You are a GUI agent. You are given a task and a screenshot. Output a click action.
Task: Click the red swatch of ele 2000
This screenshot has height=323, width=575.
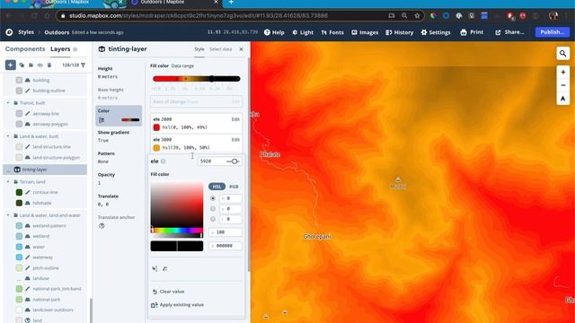tap(156, 127)
